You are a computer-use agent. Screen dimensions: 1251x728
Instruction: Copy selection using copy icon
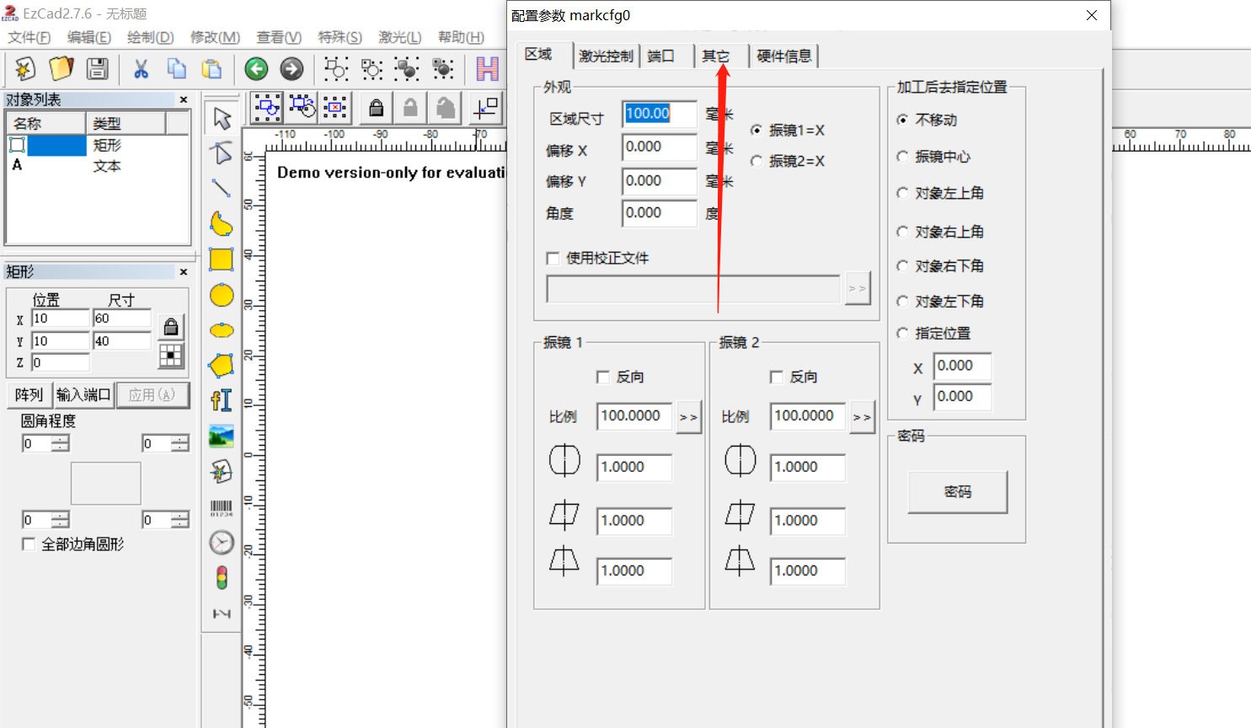[x=177, y=69]
